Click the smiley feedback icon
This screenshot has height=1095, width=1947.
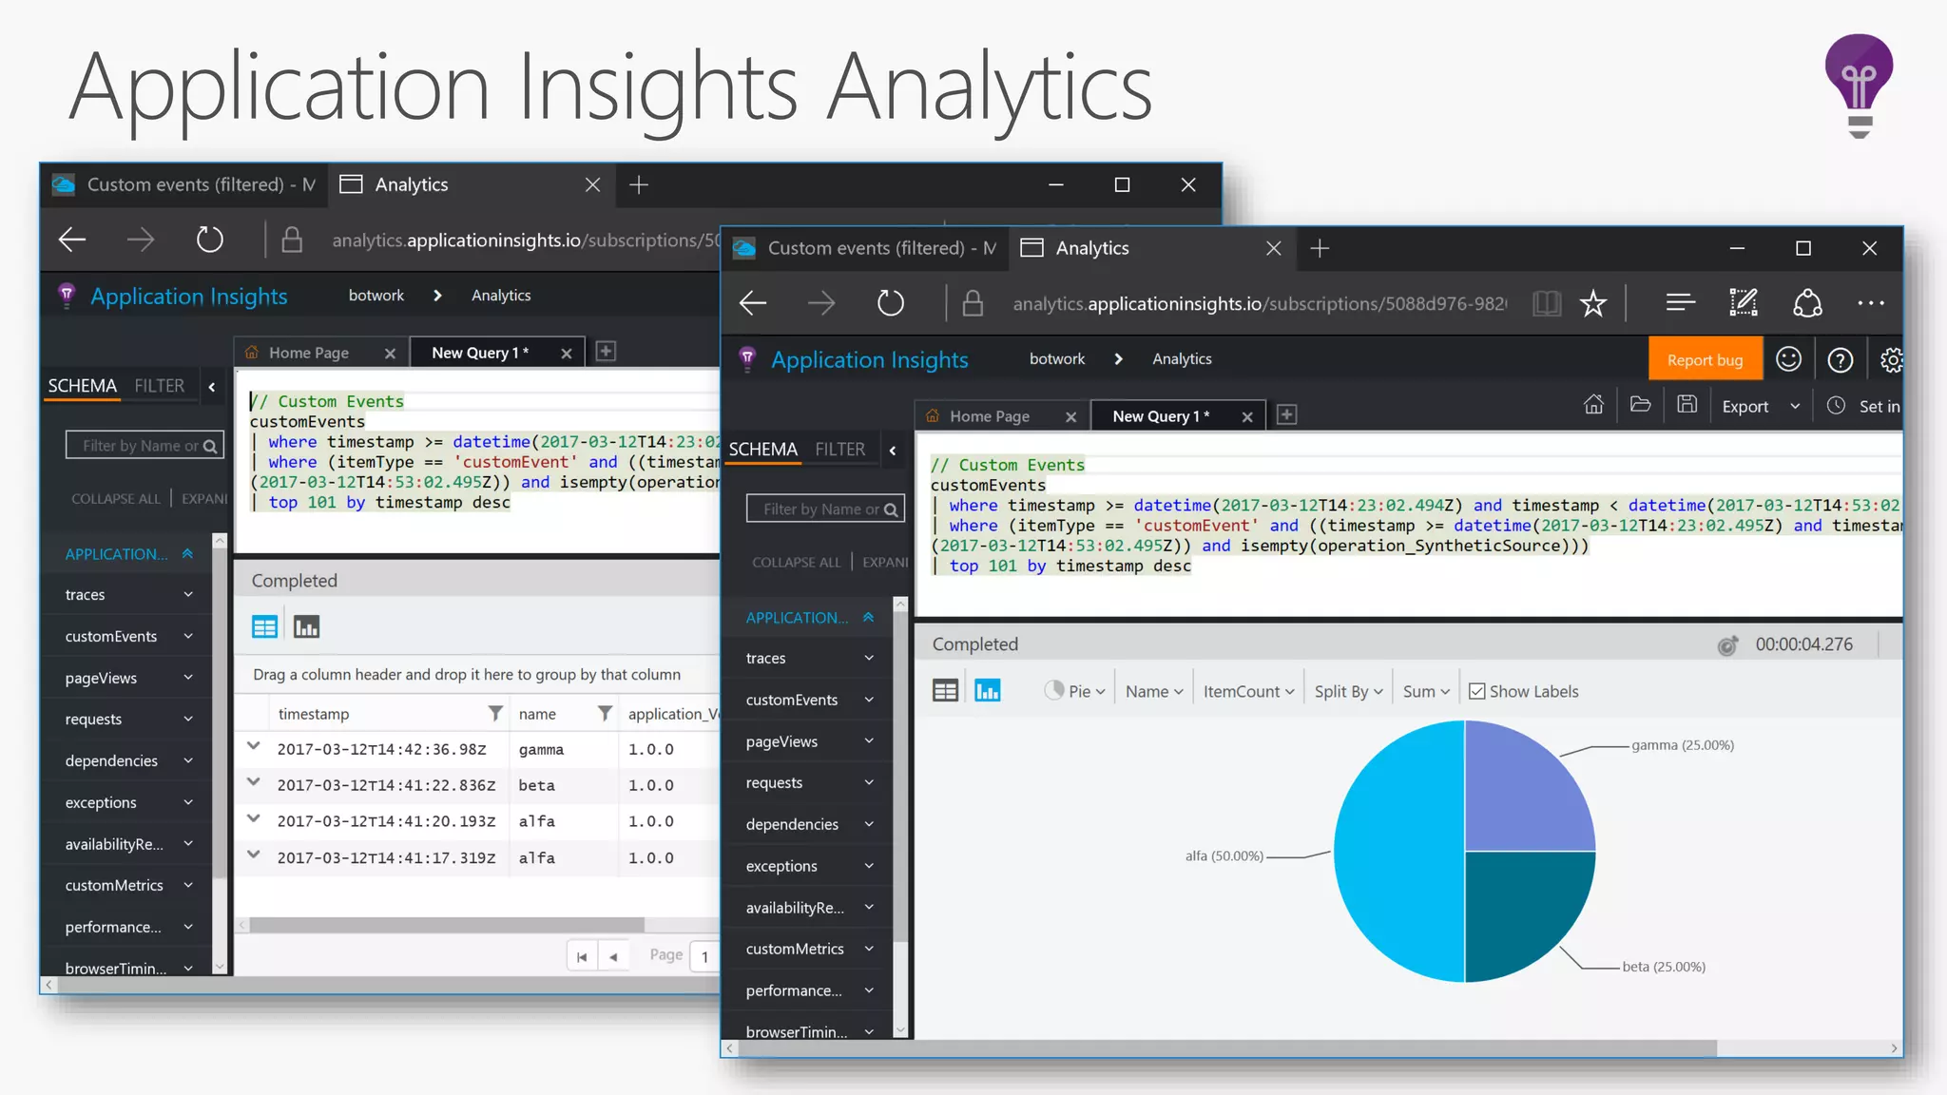[1788, 359]
